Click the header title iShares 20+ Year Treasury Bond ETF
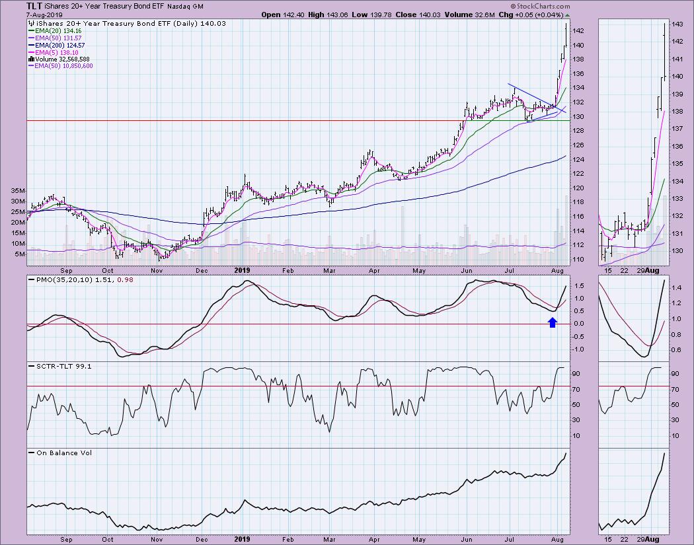 [x=105, y=7]
